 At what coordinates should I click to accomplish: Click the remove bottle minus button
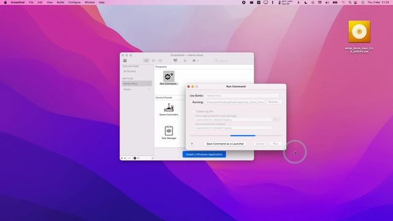(130, 158)
